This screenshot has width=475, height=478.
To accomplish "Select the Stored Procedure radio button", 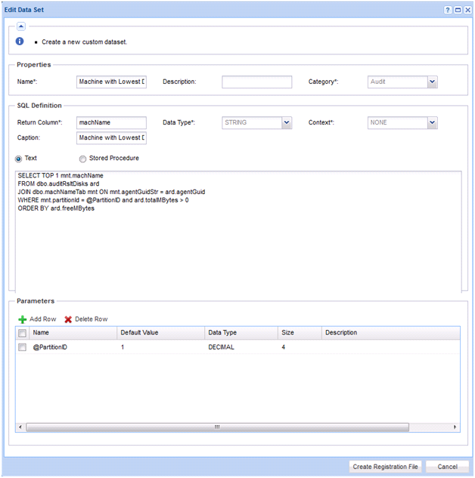I will [82, 159].
